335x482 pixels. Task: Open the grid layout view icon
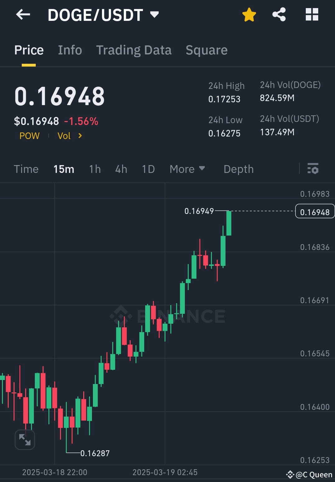312,14
